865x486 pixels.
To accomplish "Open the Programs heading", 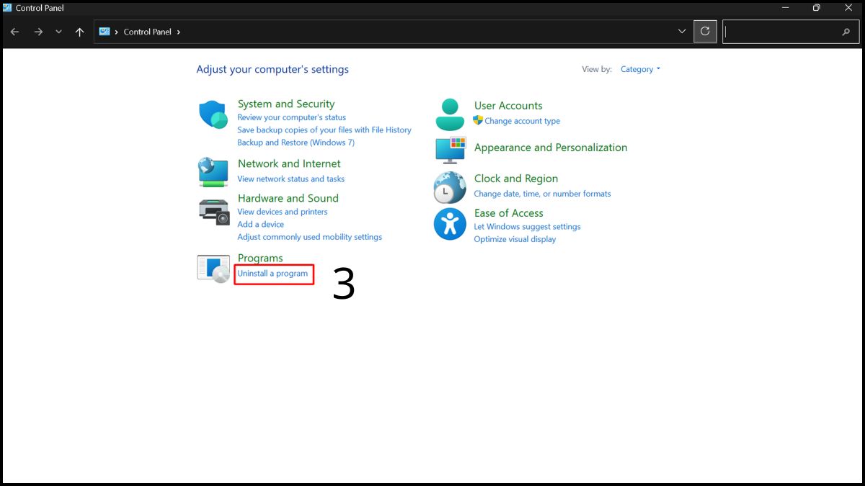I will 260,258.
